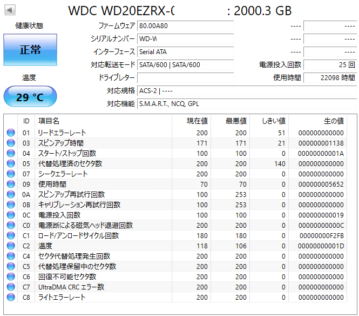Image resolution: width=359 pixels, height=316 pixels.
Task: Click the transfer mode field SATA/600 | SATA/600
Action: point(186,65)
